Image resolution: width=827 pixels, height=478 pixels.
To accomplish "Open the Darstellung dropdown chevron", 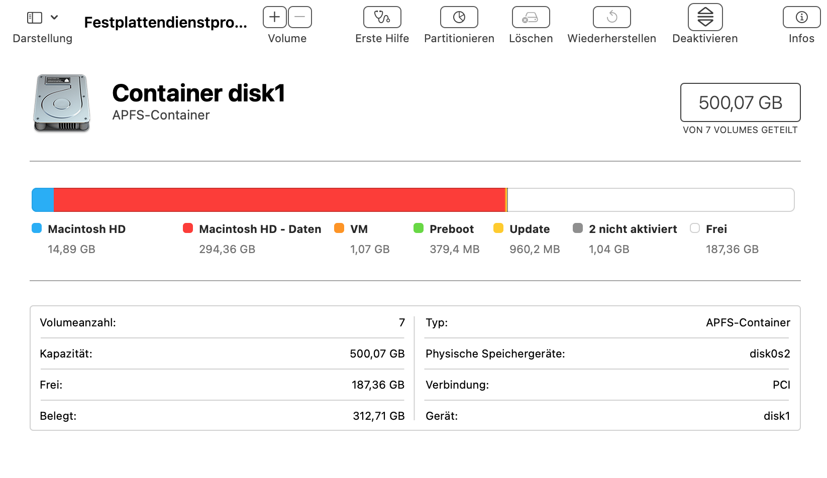I will click(54, 18).
